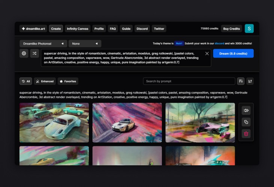Open the settings gear beside the prompt
The width and height of the screenshot is (274, 187).
pyautogui.click(x=24, y=53)
